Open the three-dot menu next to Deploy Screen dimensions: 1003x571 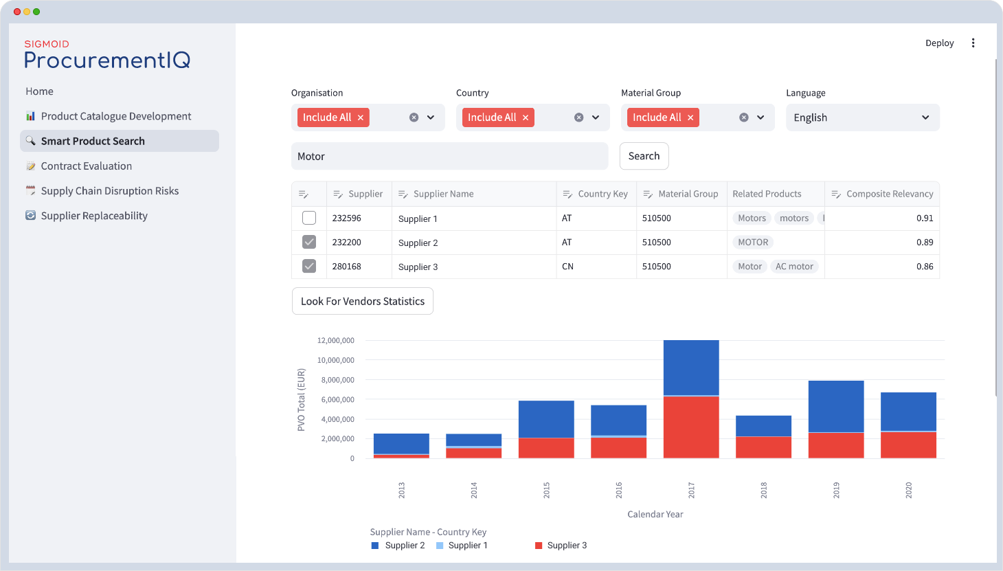(973, 43)
